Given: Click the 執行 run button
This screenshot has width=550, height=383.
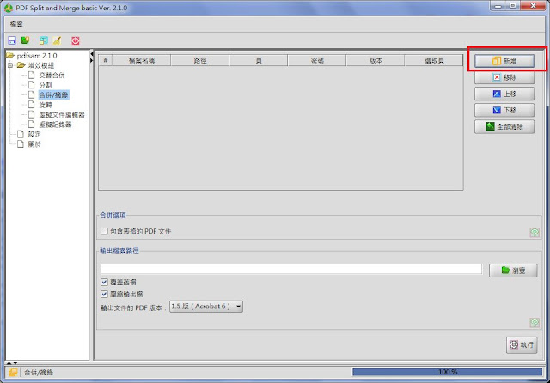Looking at the screenshot, I should [522, 345].
